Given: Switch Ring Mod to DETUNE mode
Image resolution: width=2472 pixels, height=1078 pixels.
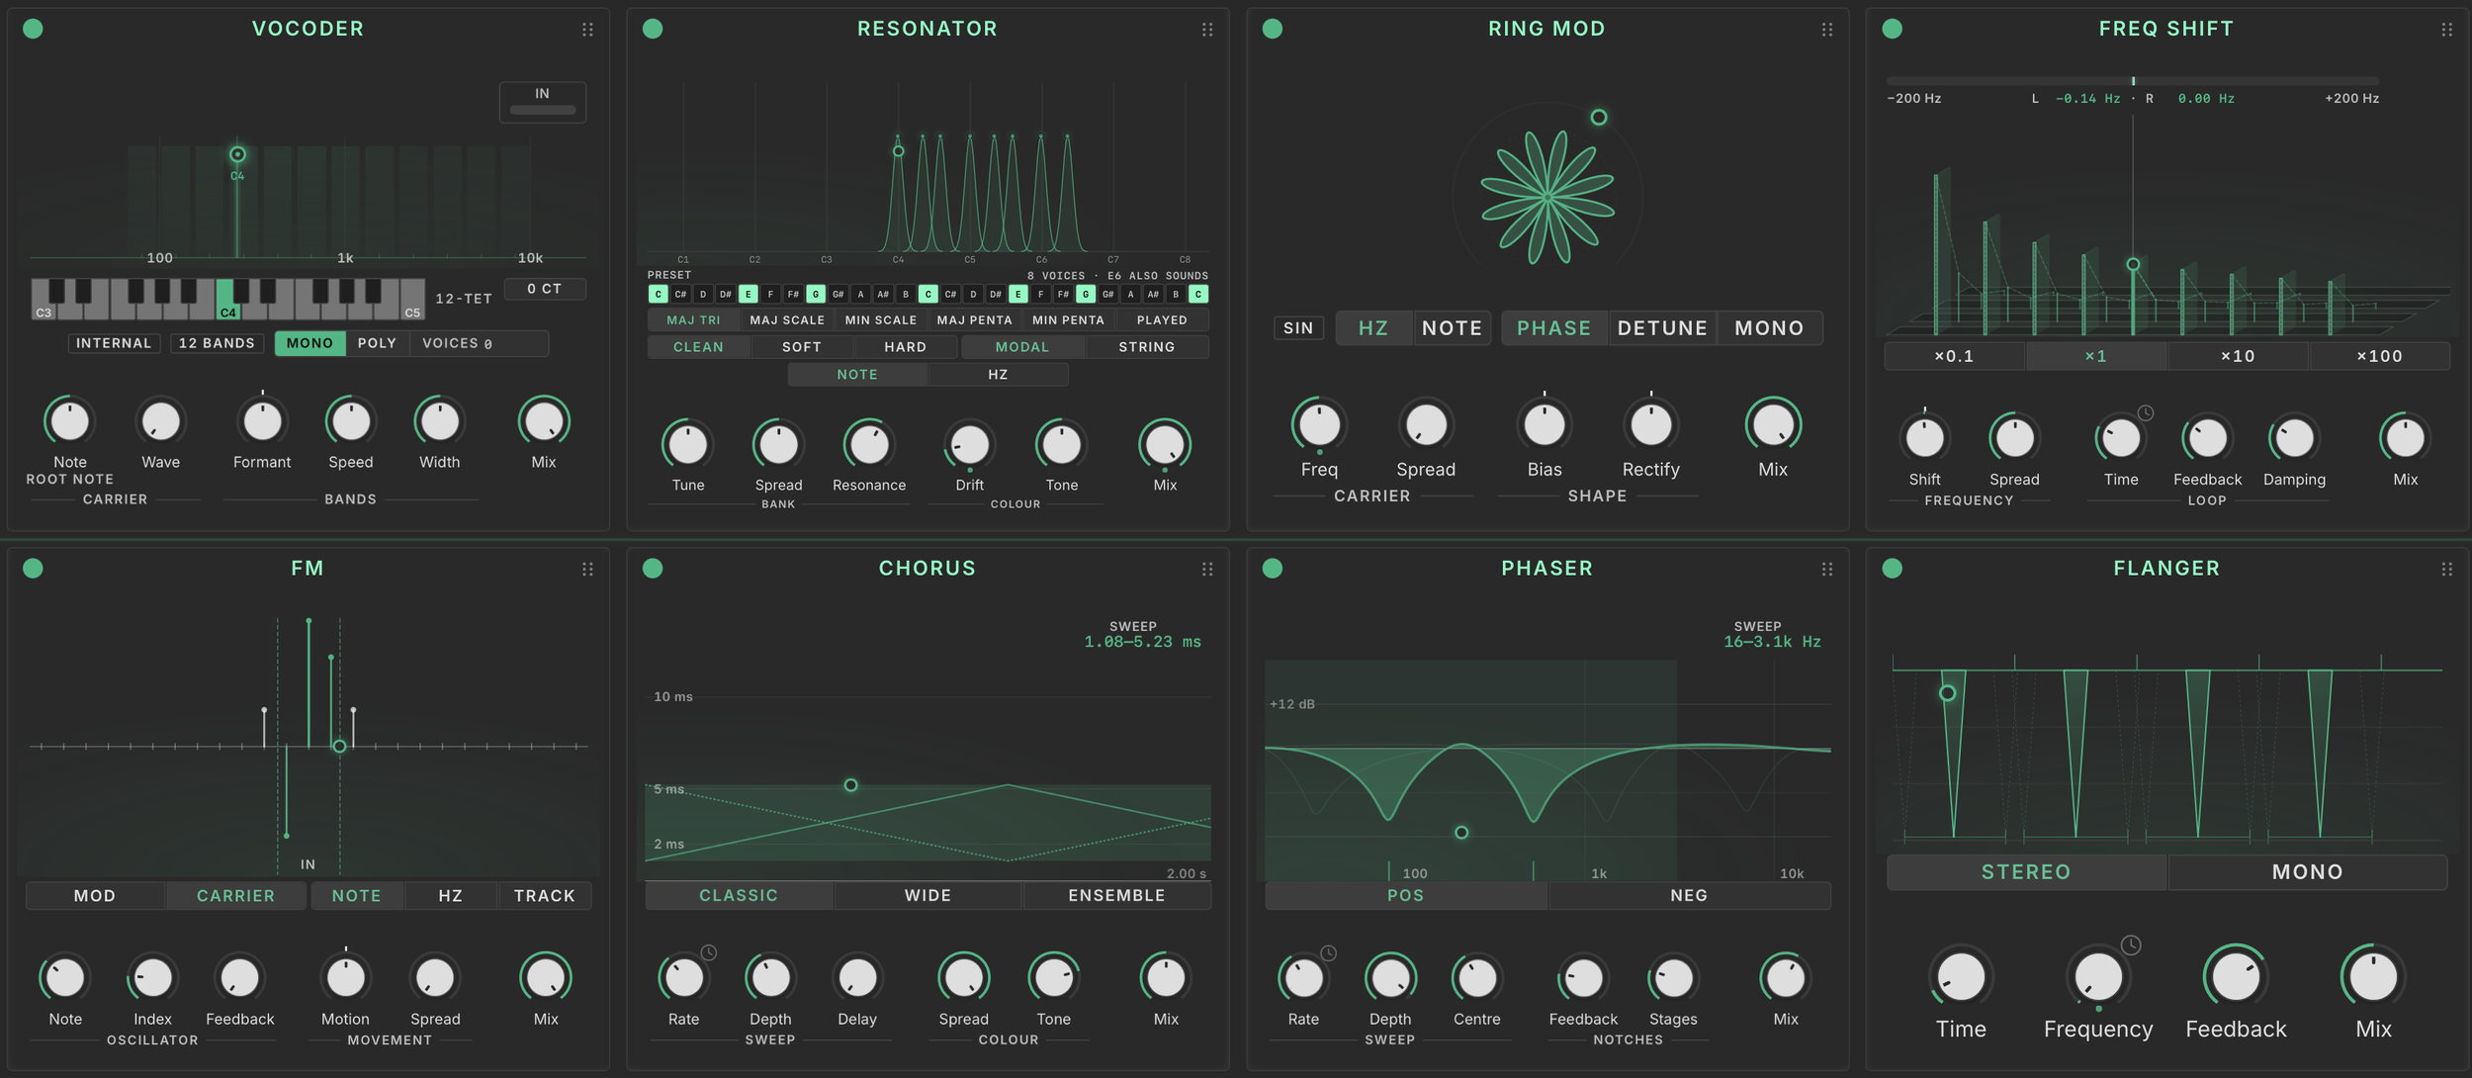Looking at the screenshot, I should click(1662, 328).
